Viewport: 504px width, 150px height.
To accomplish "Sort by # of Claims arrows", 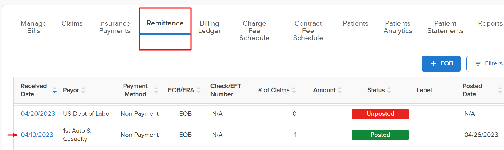I will [x=294, y=90].
